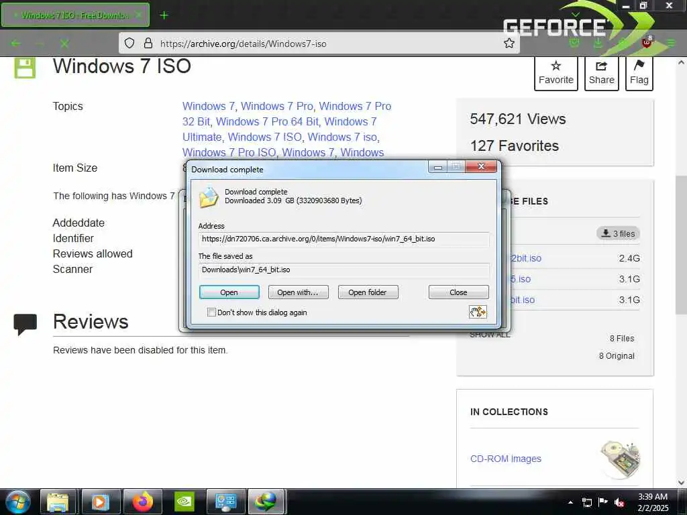
Task: Open Windows Explorer from the taskbar
Action: [x=58, y=502]
